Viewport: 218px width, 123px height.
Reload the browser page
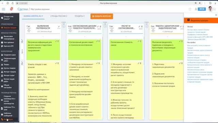click(13, 3)
